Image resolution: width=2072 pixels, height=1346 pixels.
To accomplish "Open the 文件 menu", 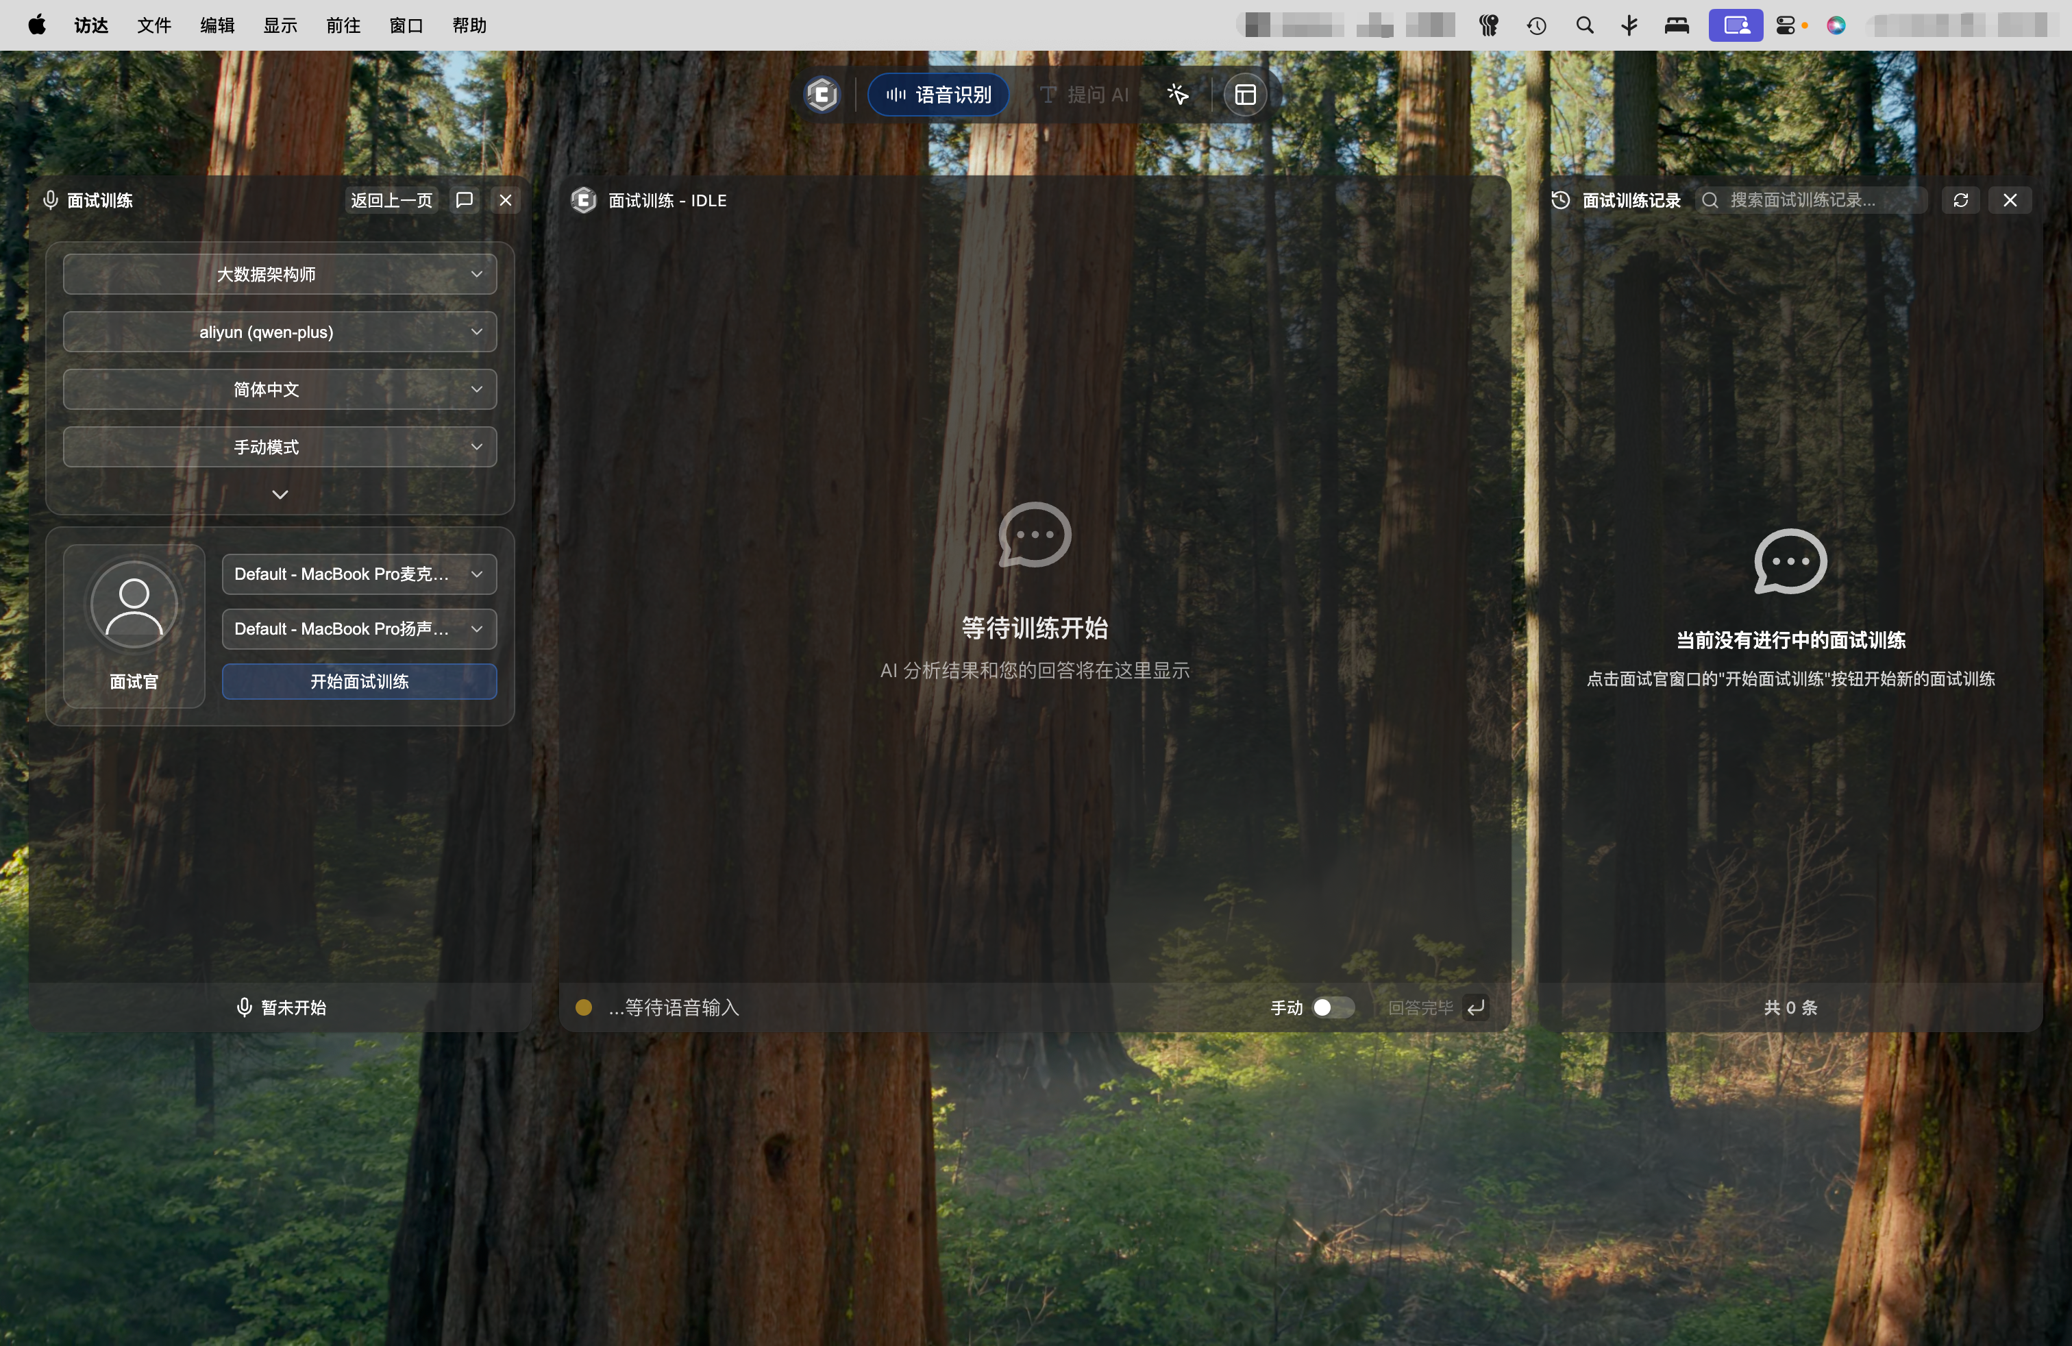I will click(153, 25).
